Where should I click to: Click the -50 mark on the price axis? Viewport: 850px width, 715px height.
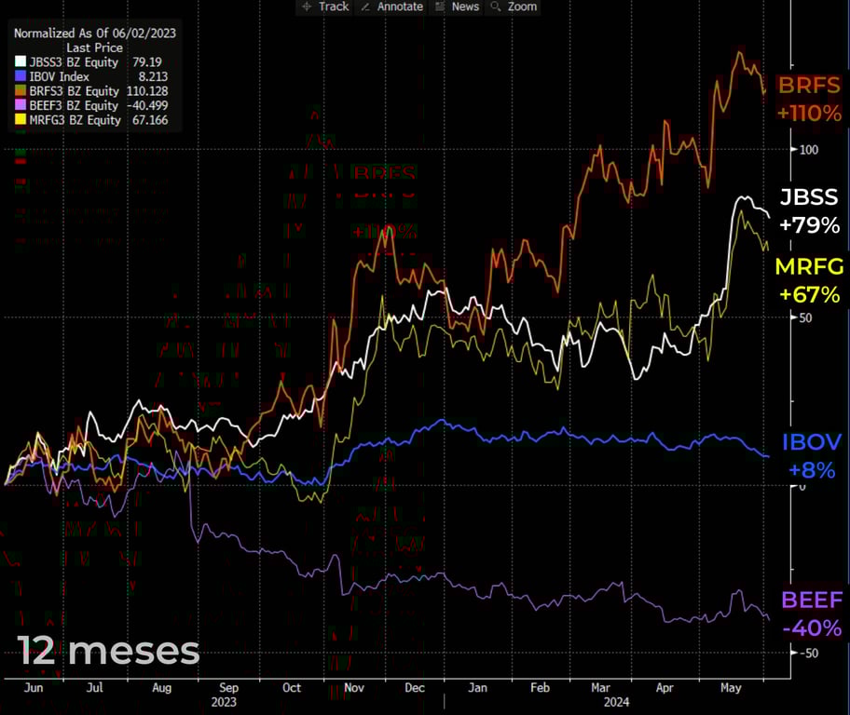(x=809, y=654)
